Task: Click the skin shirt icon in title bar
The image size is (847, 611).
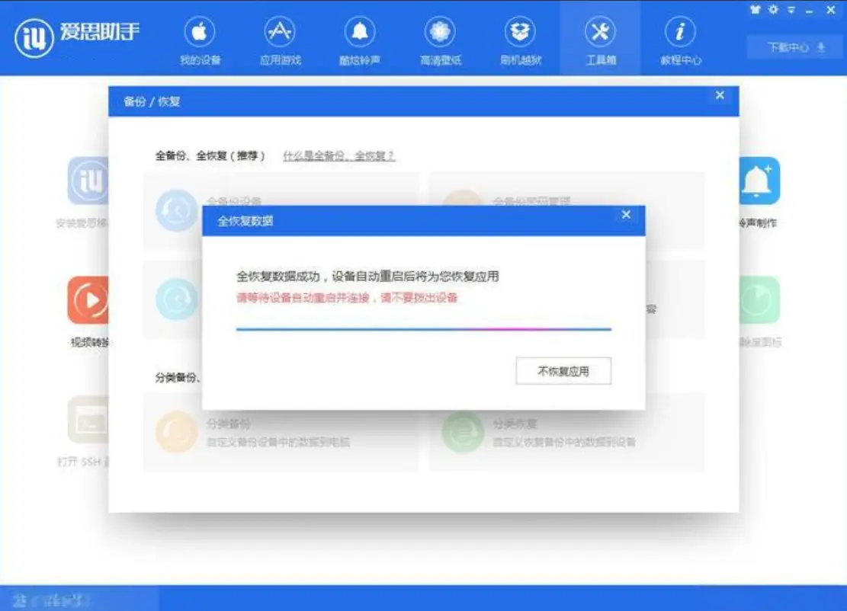Action: pos(756,10)
